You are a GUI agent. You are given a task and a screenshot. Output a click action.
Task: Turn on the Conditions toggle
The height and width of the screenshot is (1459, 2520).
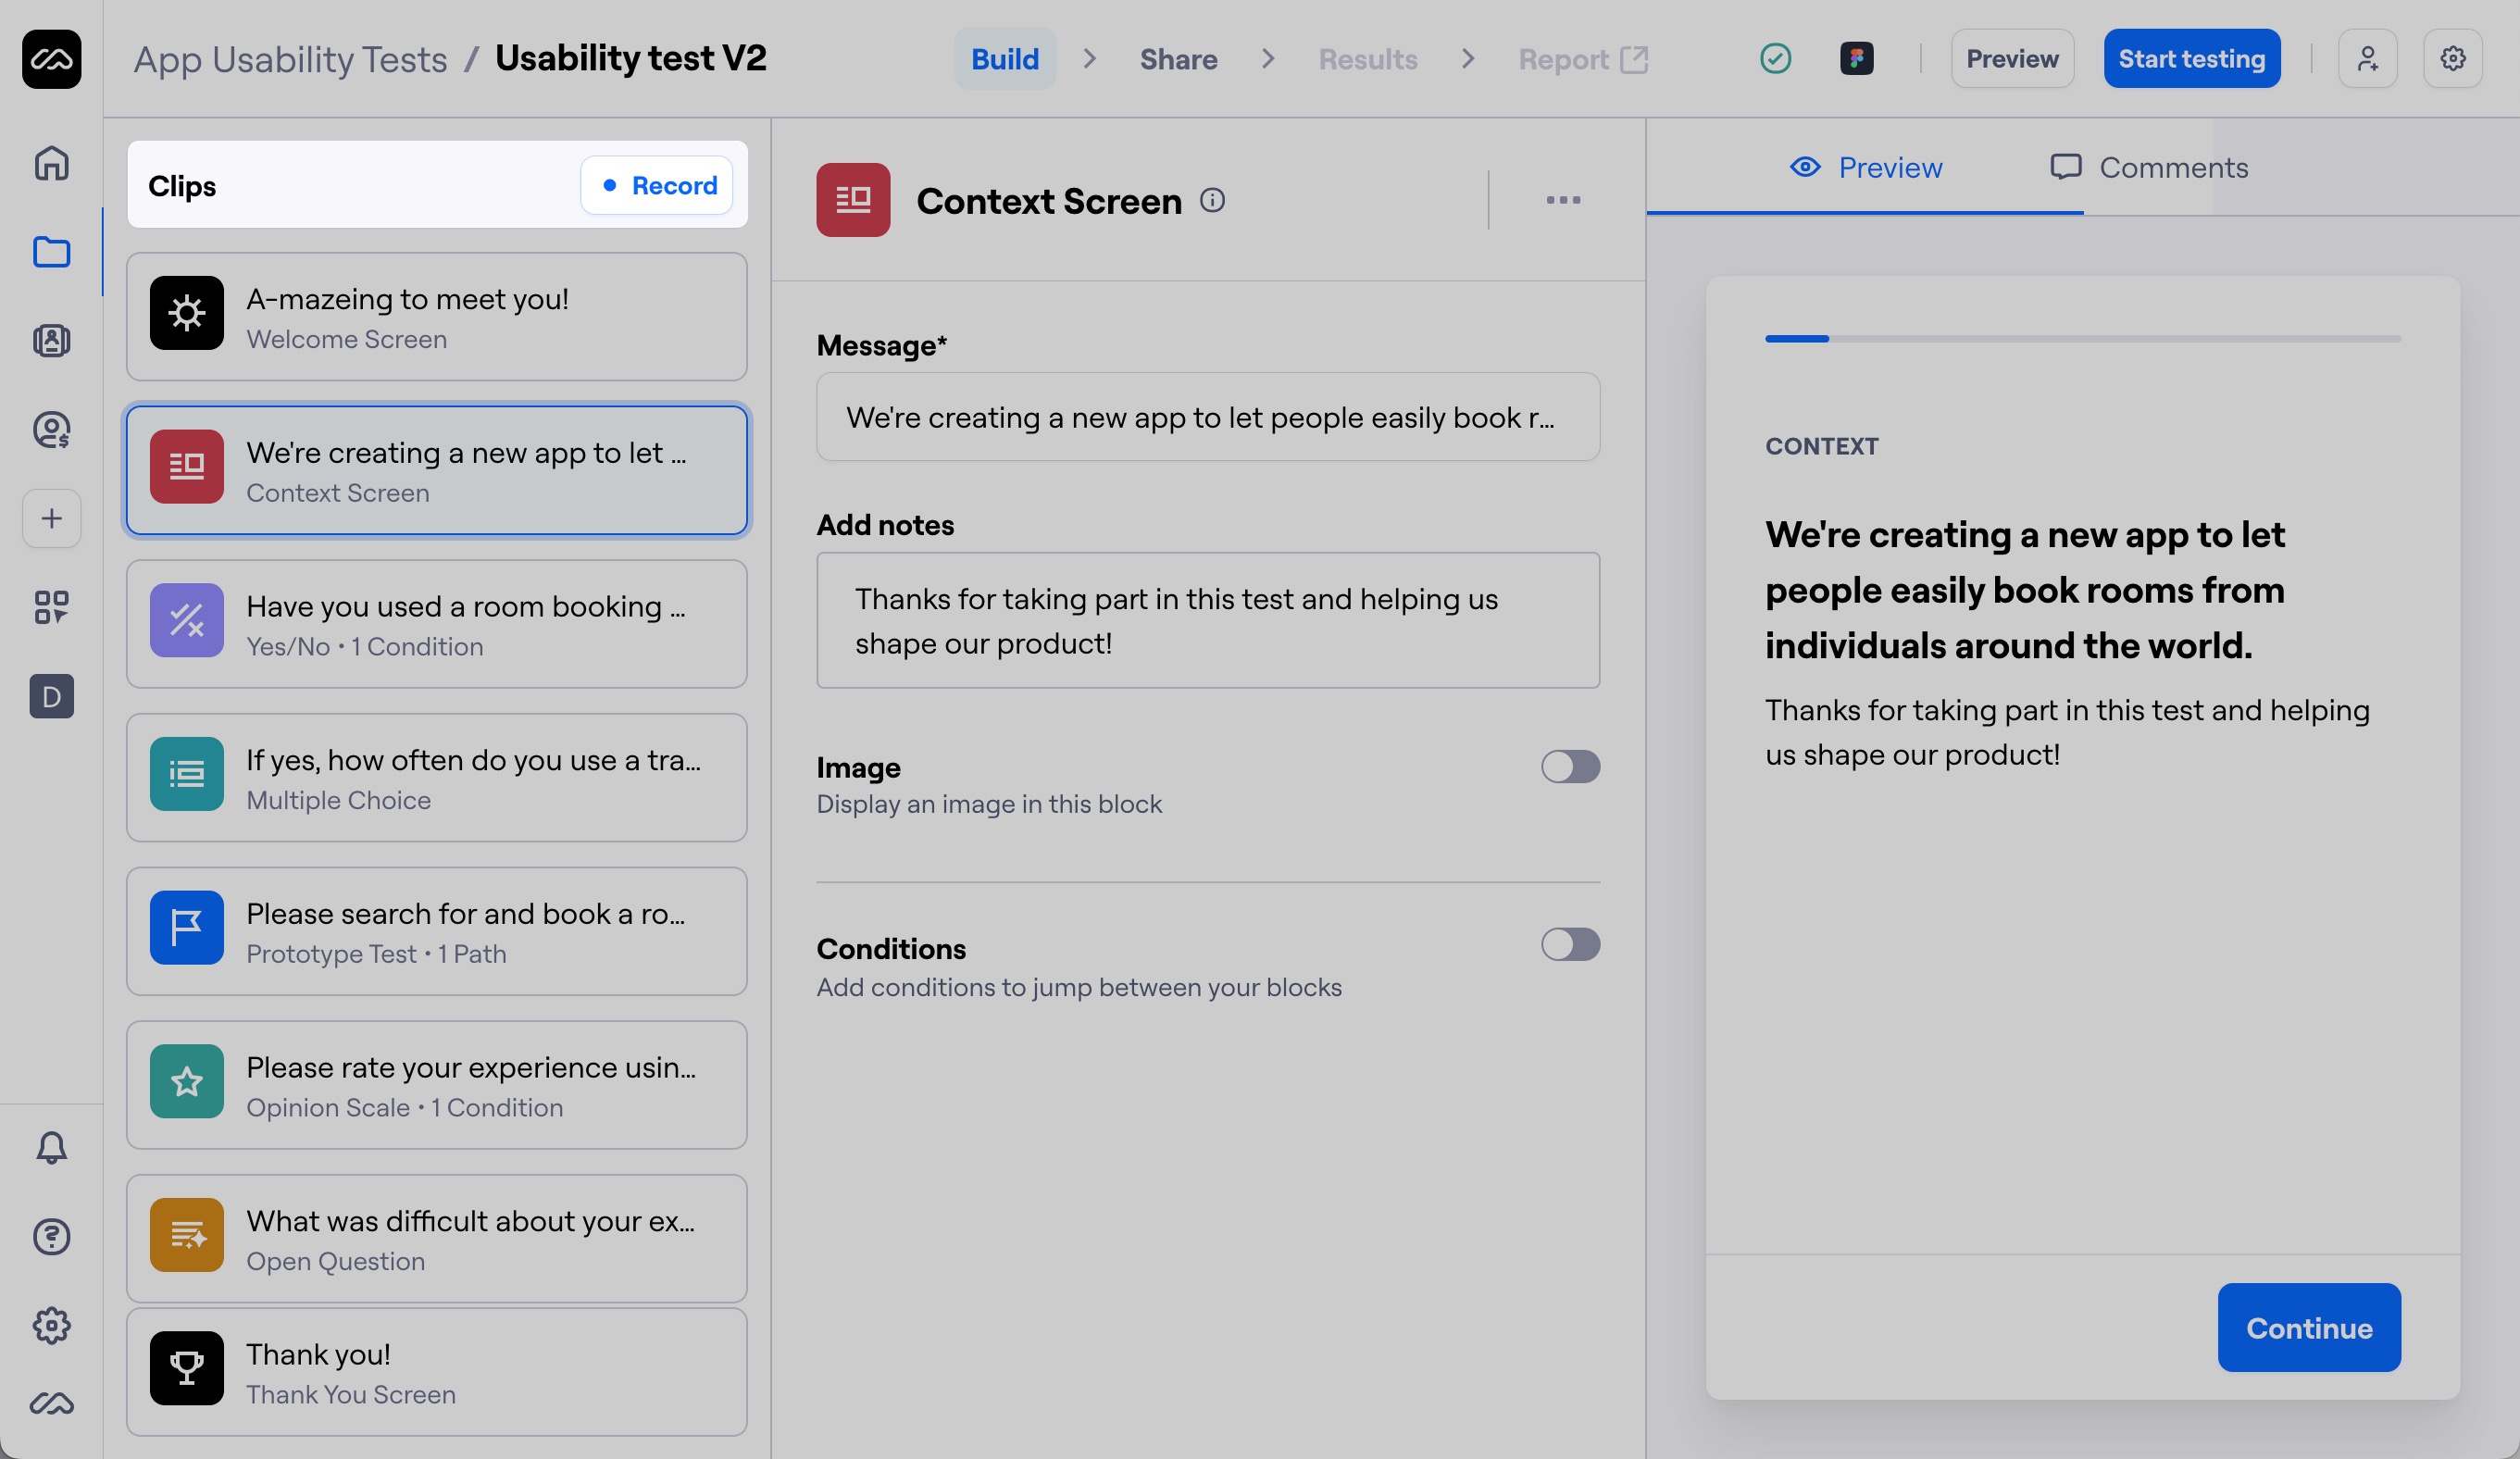[x=1569, y=945]
